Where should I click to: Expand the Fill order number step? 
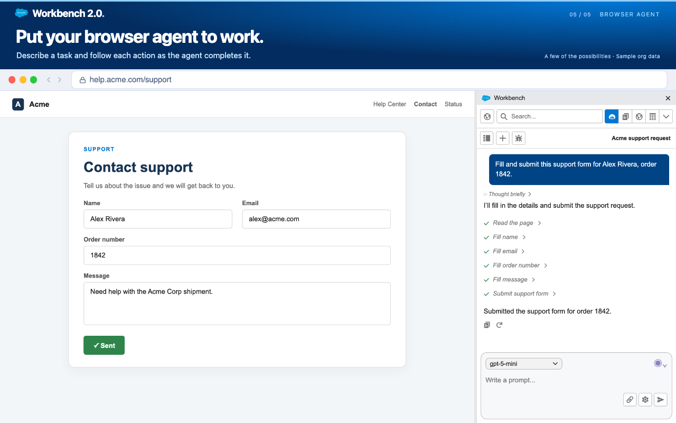pyautogui.click(x=516, y=265)
